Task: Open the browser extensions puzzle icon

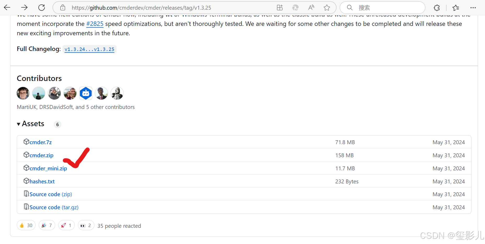Action: (x=437, y=8)
